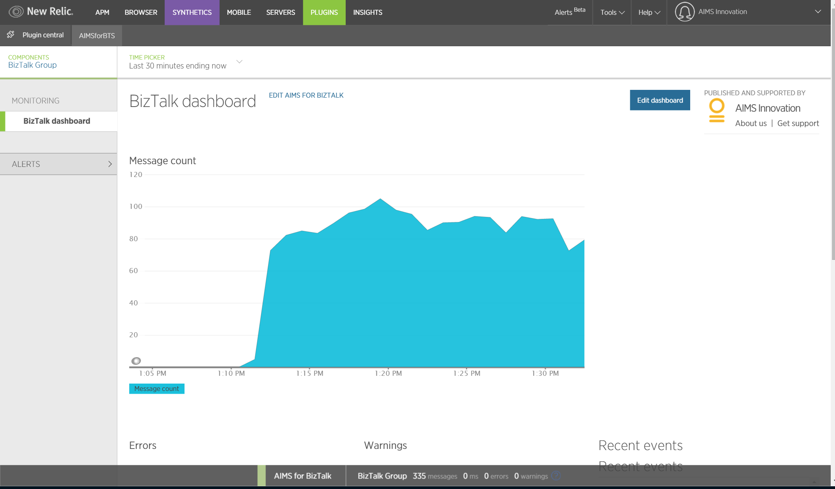Toggle the Message count legend series
The image size is (835, 489).
point(156,389)
